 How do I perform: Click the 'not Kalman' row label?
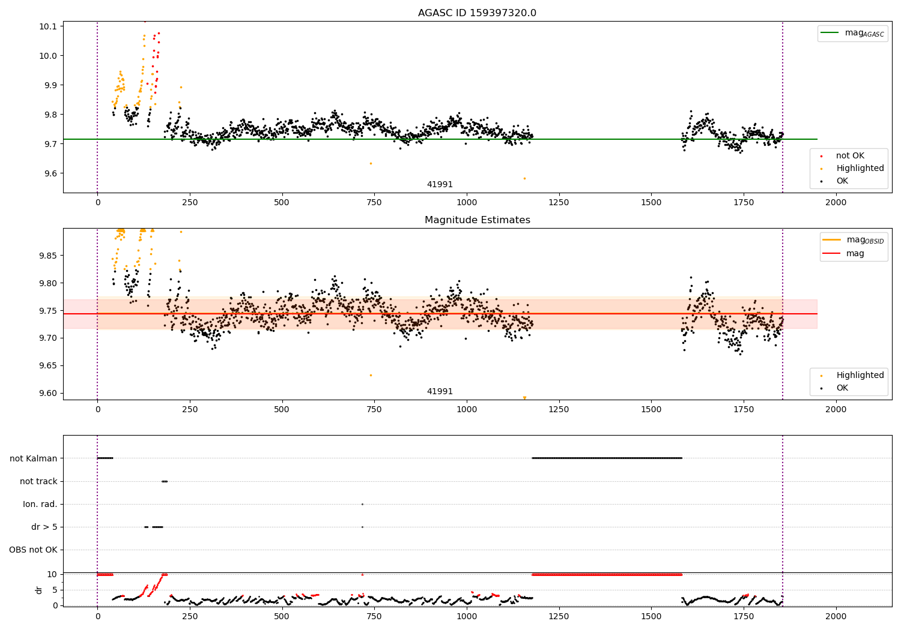(34, 458)
